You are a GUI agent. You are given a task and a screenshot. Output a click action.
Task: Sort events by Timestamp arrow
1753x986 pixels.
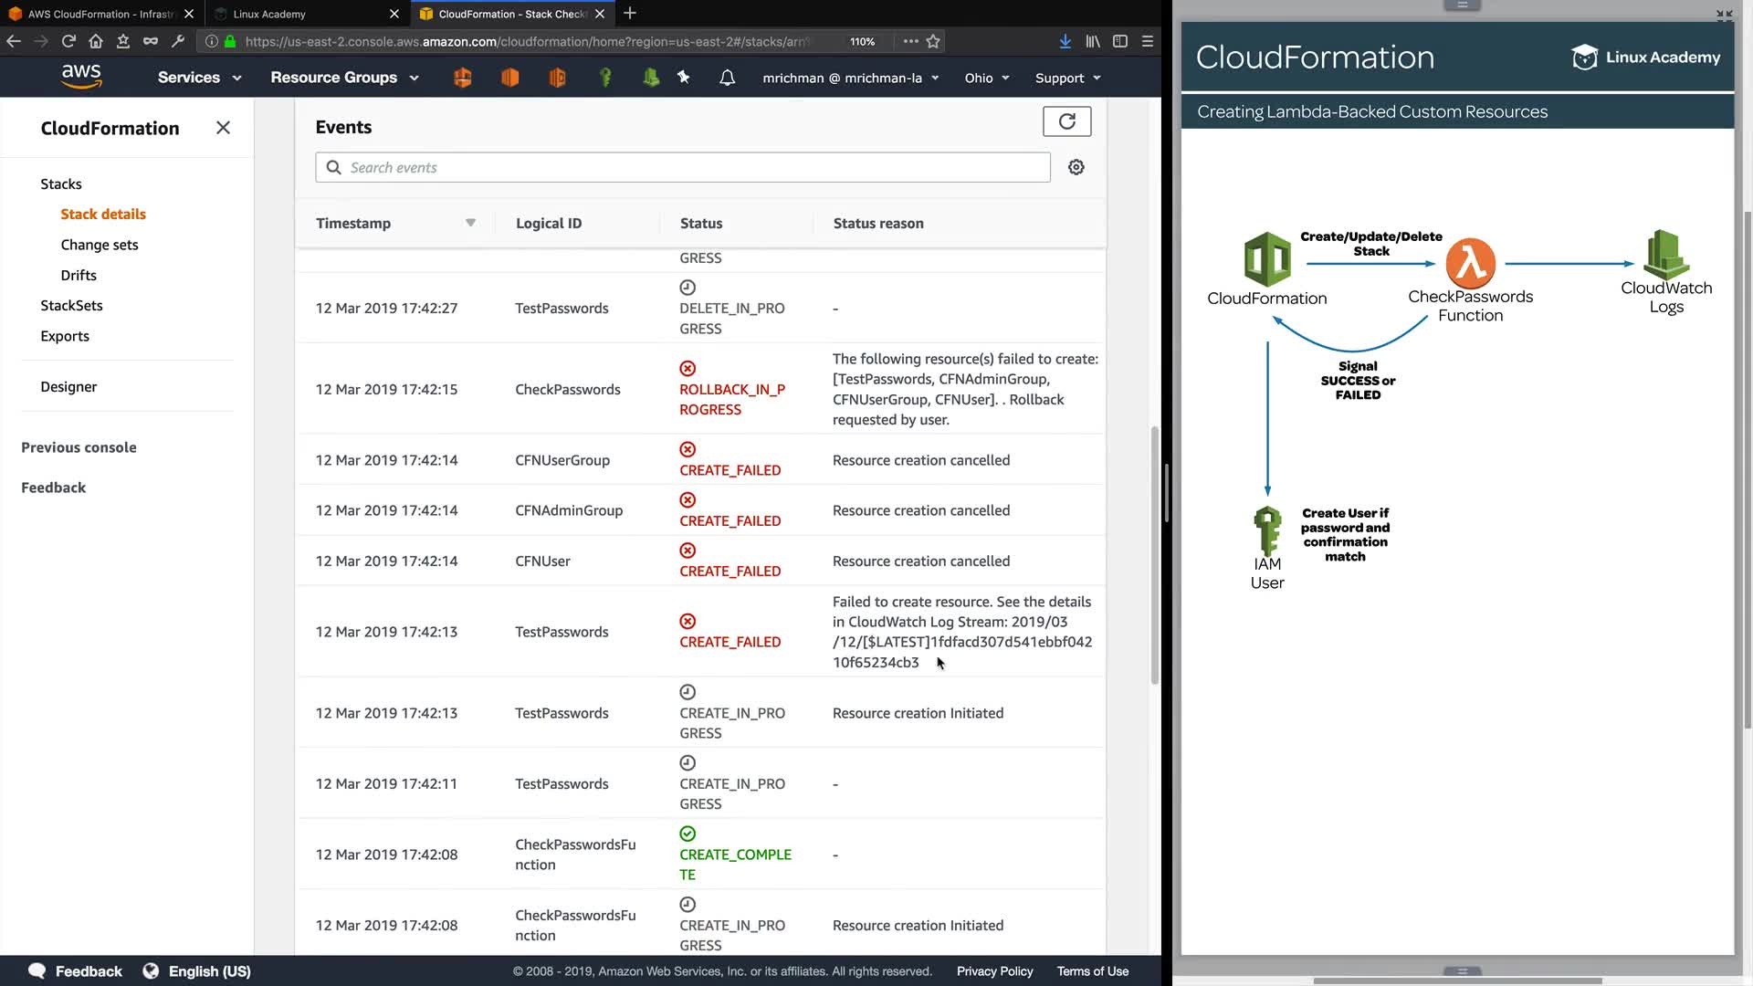click(x=470, y=223)
